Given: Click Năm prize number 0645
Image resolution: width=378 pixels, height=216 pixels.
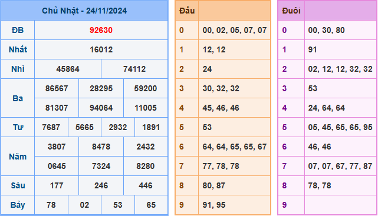Looking at the screenshot, I should point(57,166).
